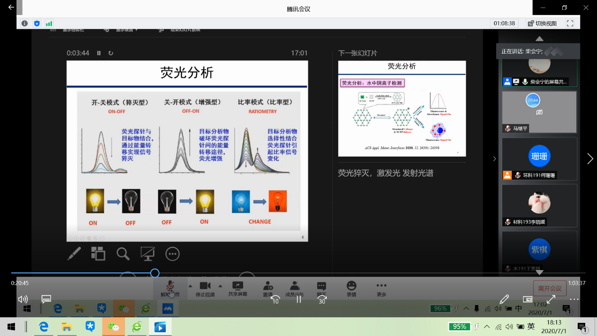Open the share screen (共享屏幕) option
The image size is (597, 336).
click(237, 289)
